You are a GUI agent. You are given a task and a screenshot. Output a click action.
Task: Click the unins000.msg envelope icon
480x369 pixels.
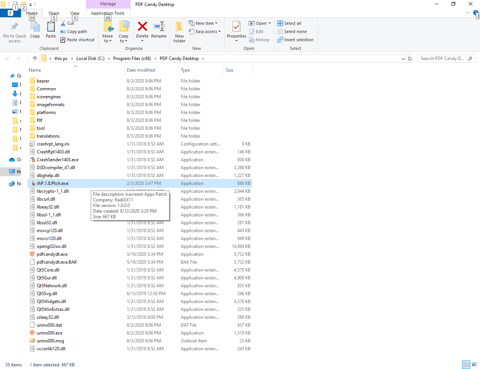[x=32, y=340]
